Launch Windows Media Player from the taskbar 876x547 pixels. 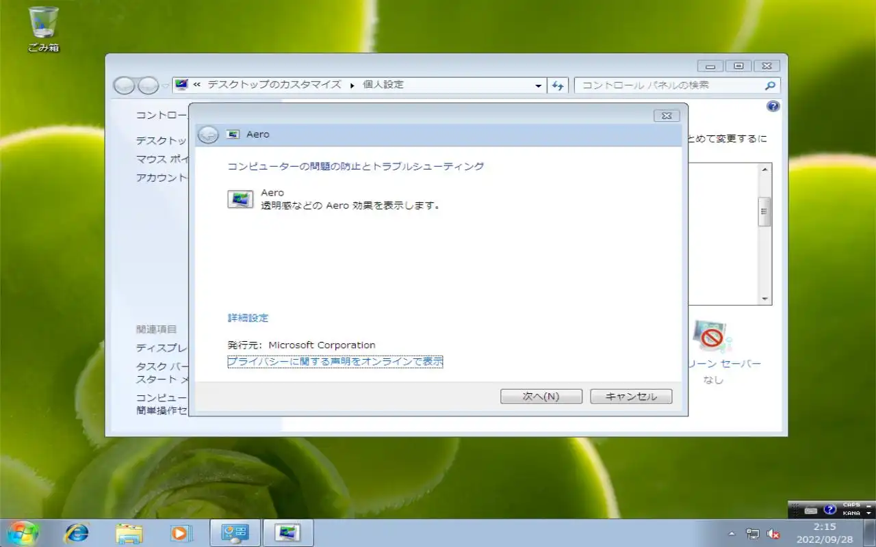pos(181,533)
